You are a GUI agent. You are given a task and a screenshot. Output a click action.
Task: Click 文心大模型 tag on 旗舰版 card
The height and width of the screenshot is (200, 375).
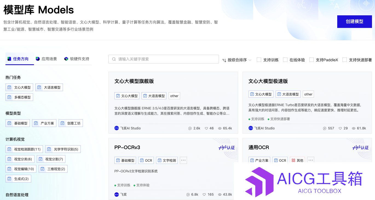(127, 96)
